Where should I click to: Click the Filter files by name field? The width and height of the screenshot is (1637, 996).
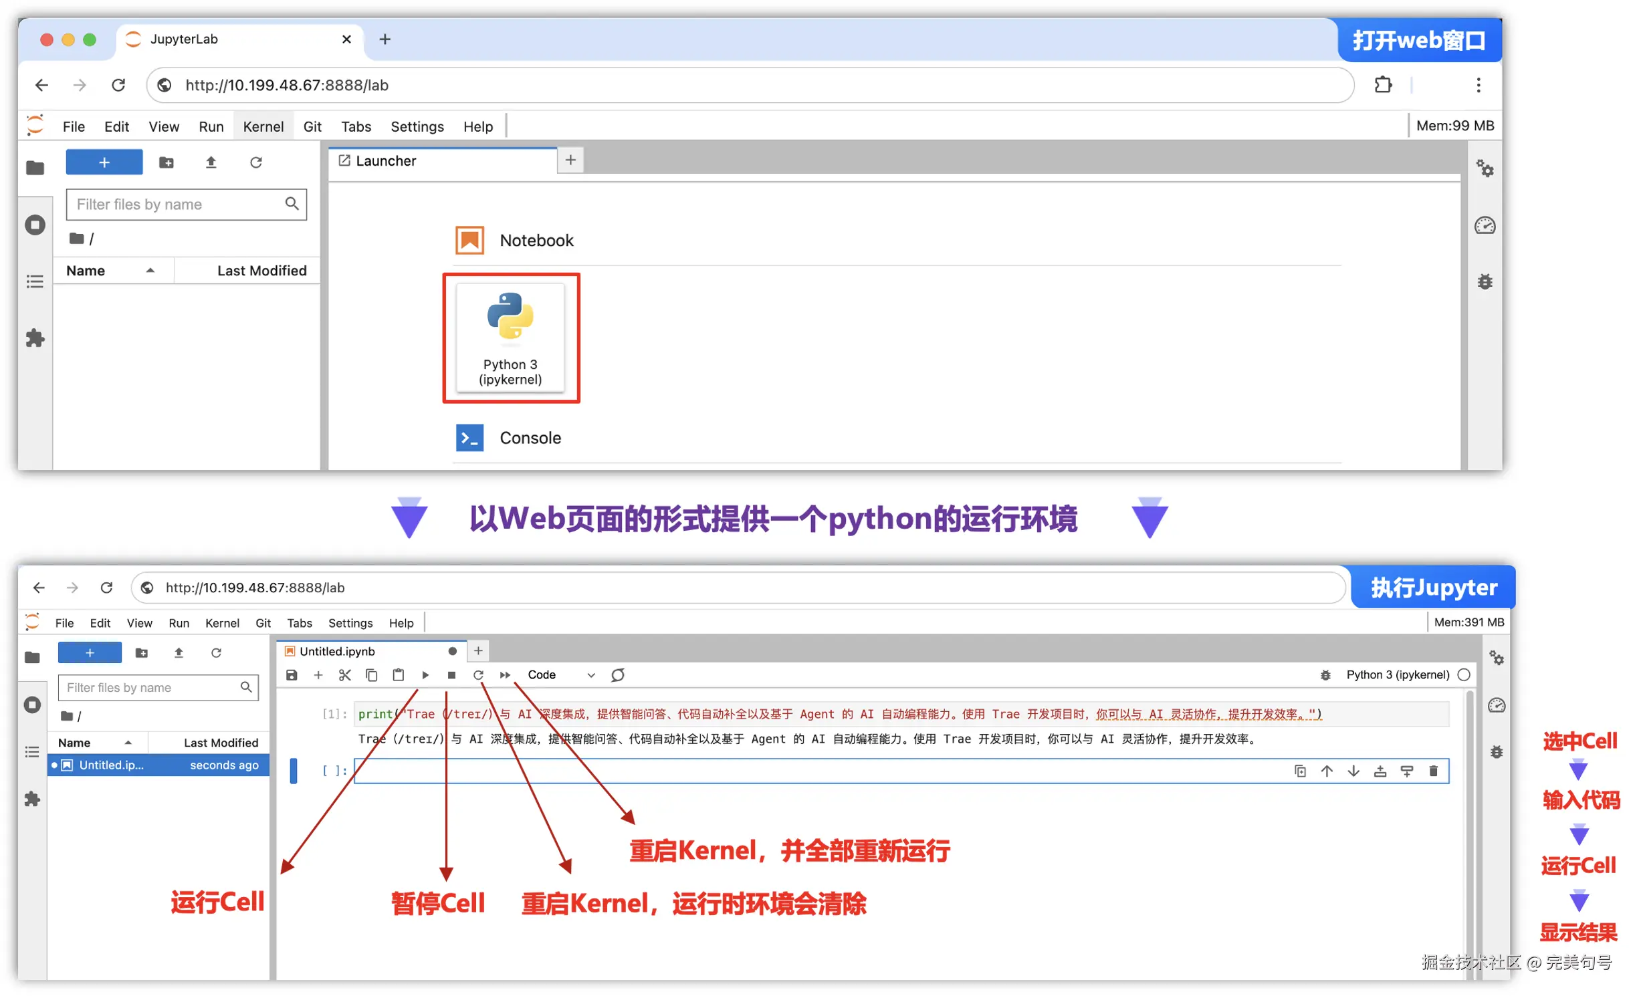coord(177,205)
